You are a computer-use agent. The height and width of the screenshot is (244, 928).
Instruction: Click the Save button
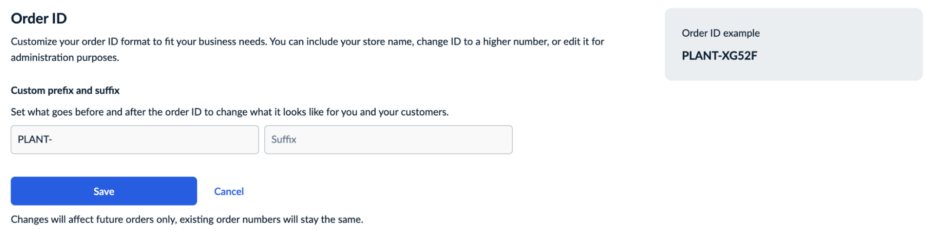pyautogui.click(x=104, y=191)
